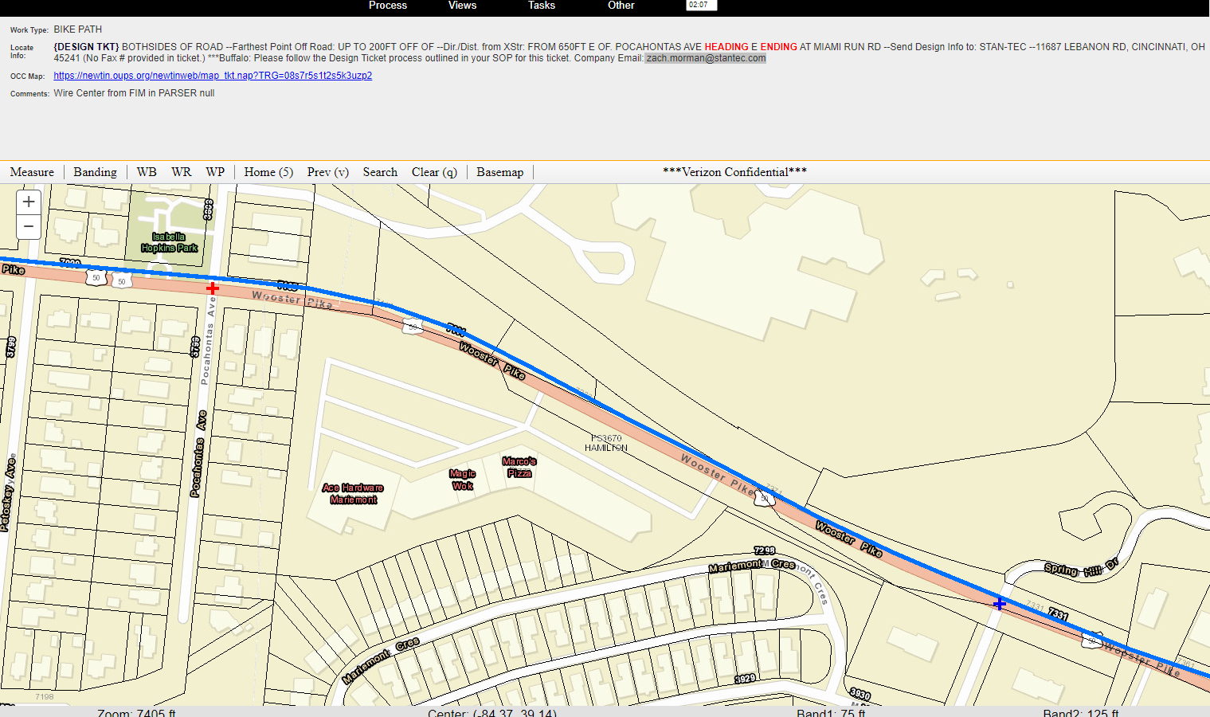This screenshot has width=1210, height=717.
Task: Open the Other menu
Action: (621, 6)
